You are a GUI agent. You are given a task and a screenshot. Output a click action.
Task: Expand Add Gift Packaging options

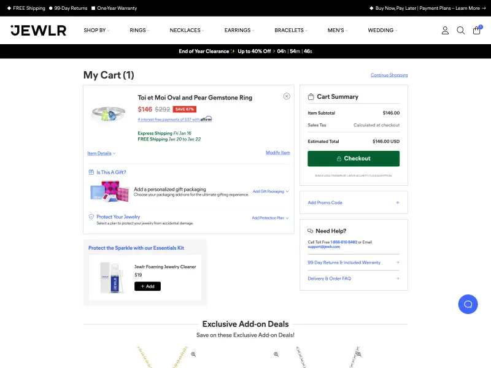[270, 191]
